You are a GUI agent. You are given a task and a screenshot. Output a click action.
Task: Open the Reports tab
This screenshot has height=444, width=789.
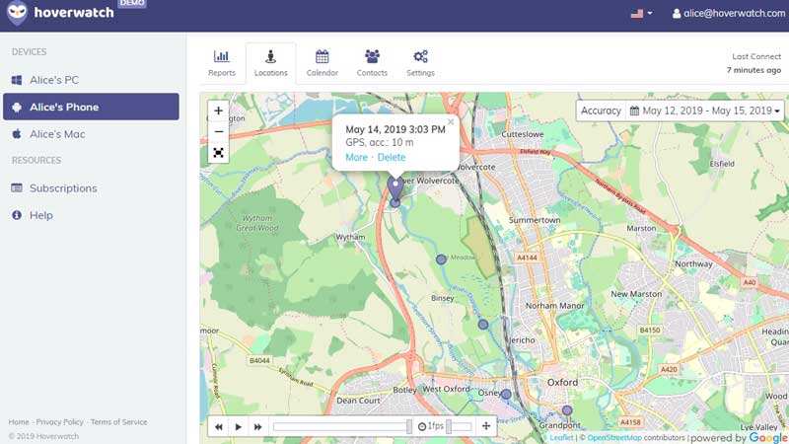coord(221,63)
